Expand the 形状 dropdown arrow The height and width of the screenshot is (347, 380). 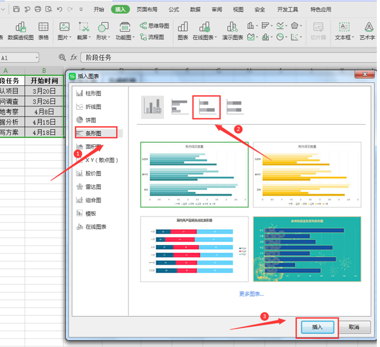[x=109, y=37]
